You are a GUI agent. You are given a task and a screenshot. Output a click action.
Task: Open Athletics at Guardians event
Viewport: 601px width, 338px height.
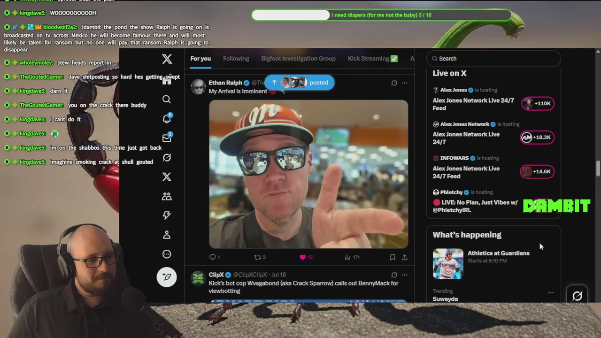pos(498,253)
